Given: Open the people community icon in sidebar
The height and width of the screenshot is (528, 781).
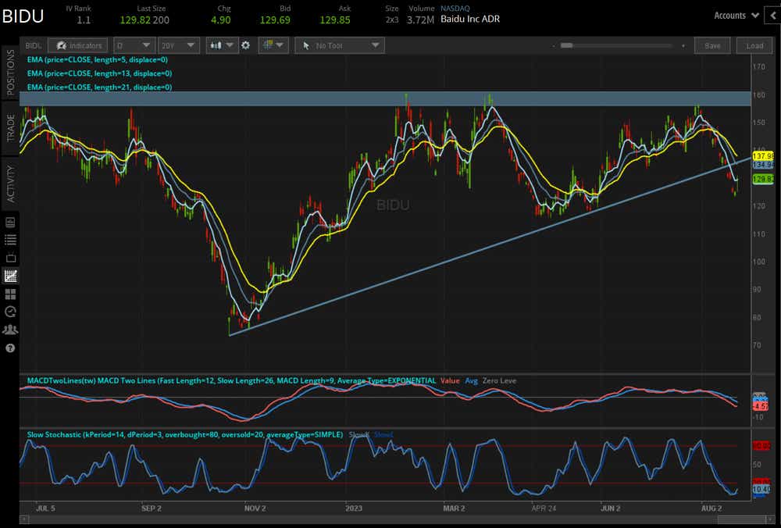Looking at the screenshot, I should pyautogui.click(x=10, y=330).
